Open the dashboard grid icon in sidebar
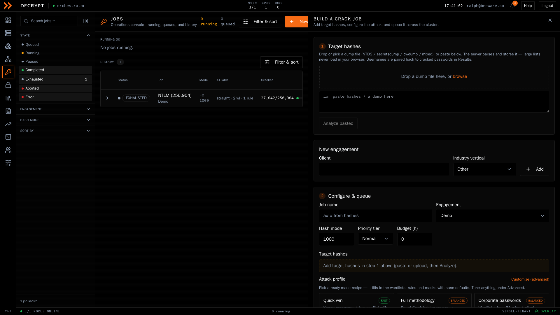 coord(8,20)
